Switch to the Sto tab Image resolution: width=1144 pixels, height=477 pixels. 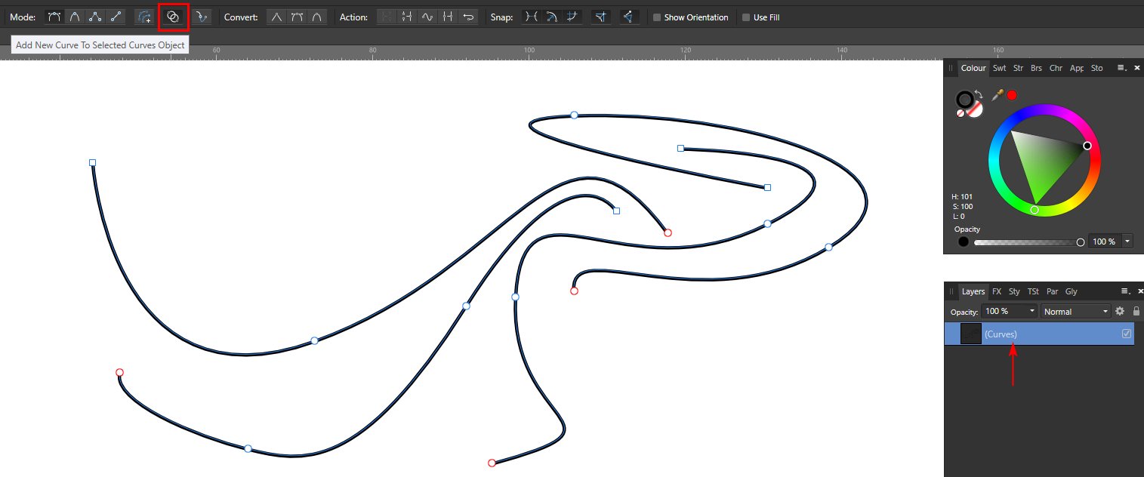coord(1096,68)
